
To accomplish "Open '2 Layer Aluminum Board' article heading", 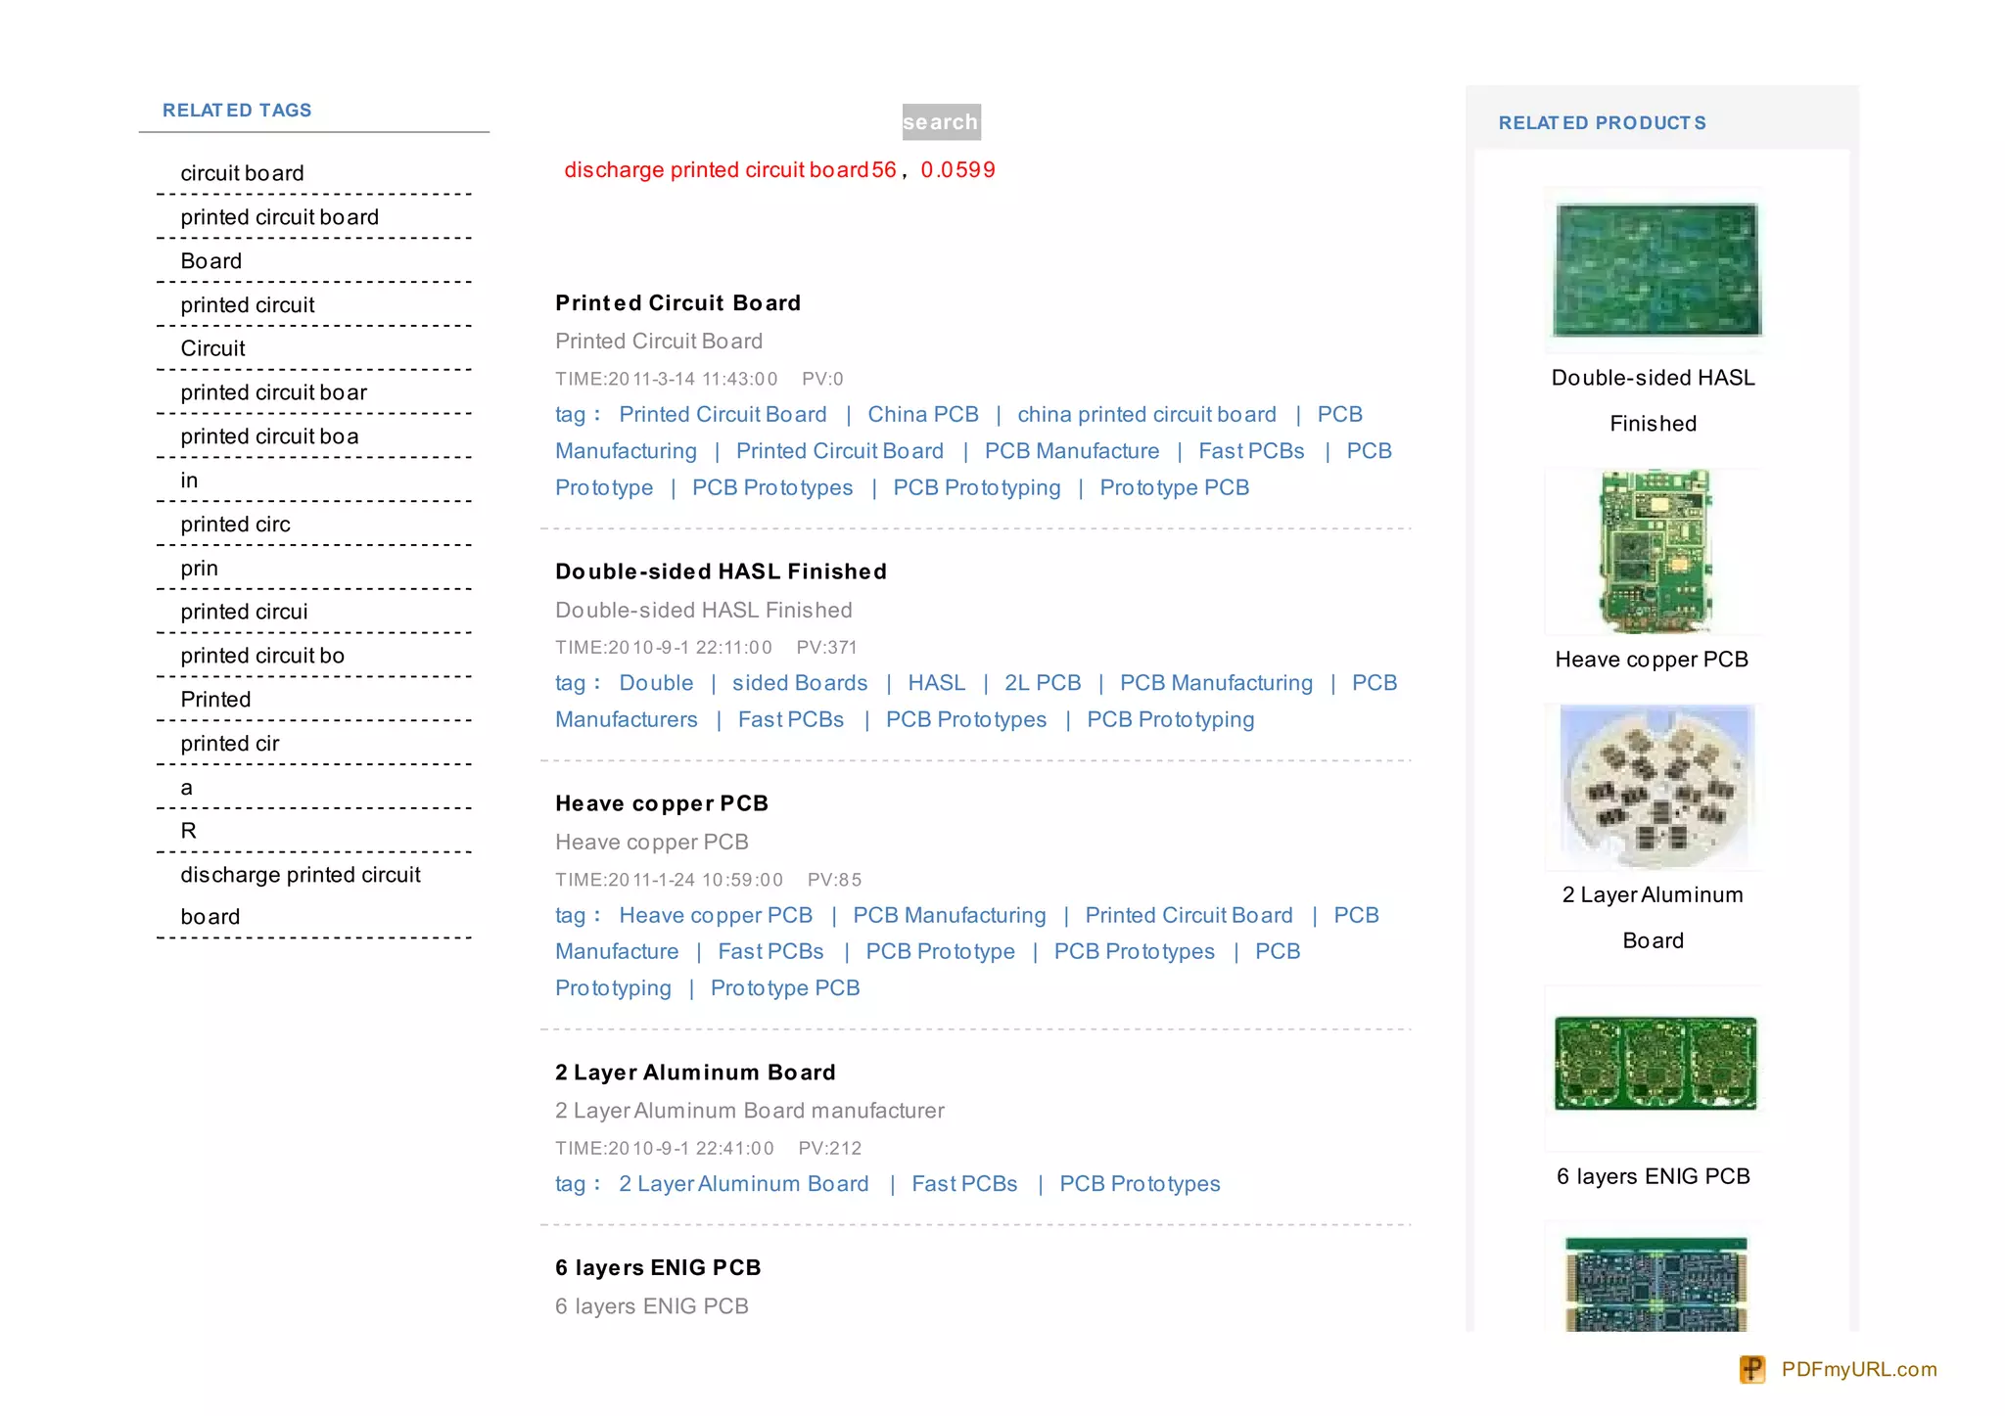I will (x=695, y=1073).
